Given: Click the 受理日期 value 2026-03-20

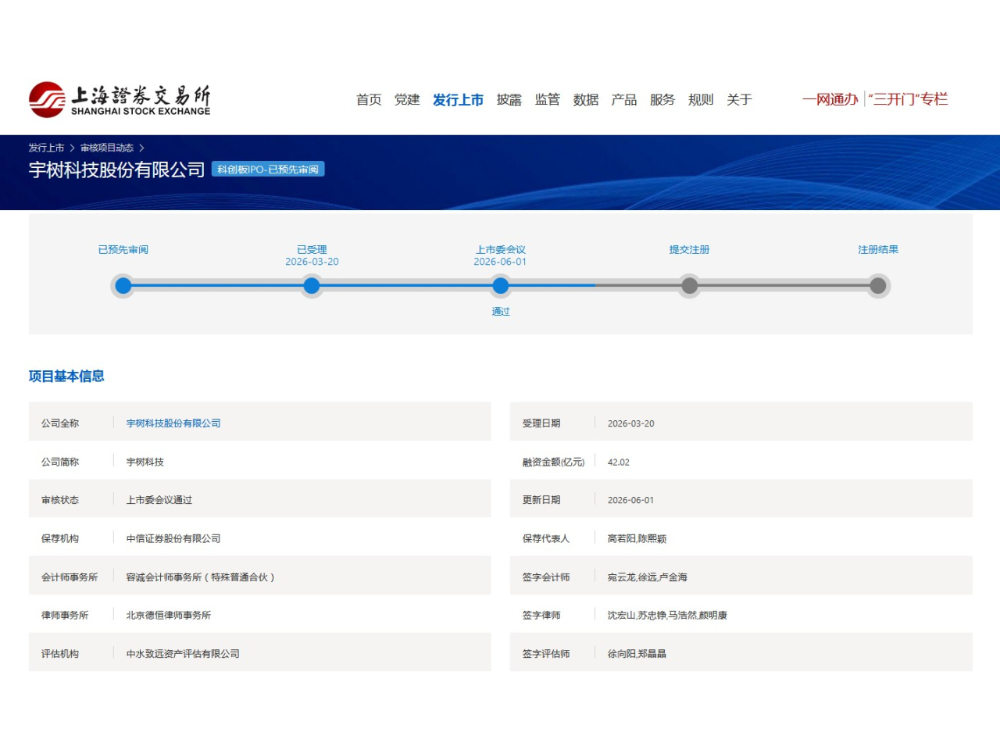Looking at the screenshot, I should coord(631,423).
